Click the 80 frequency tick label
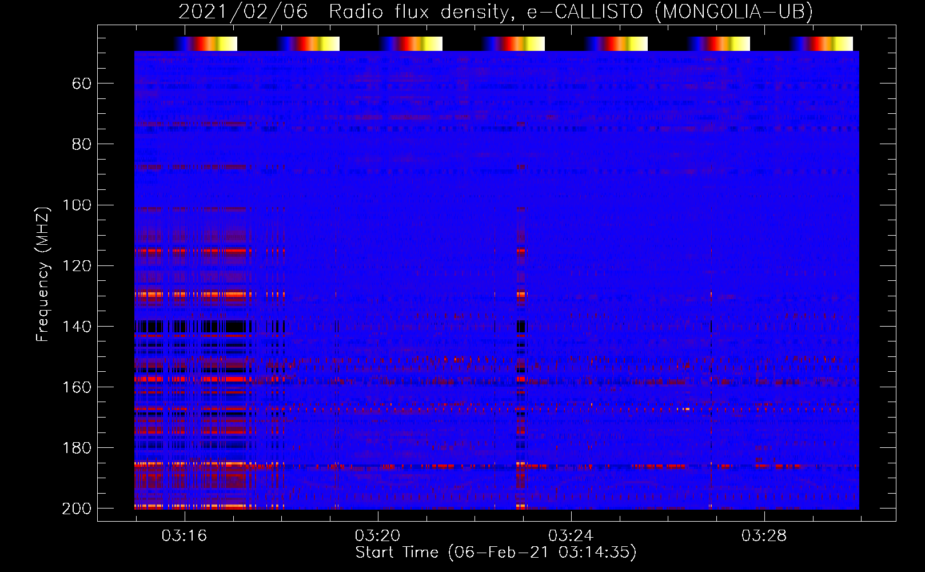 coord(81,145)
